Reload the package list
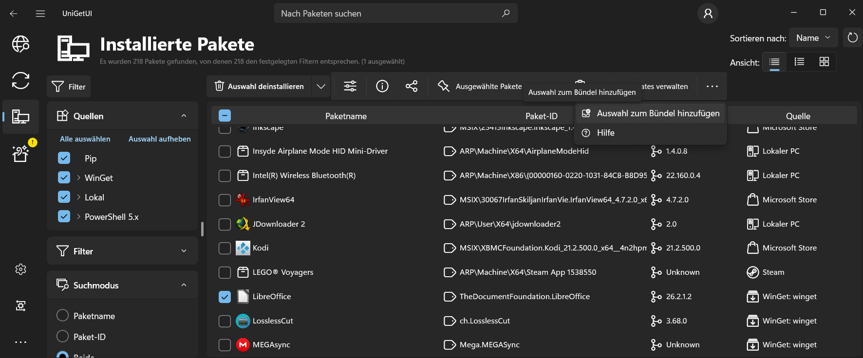The height and width of the screenshot is (358, 863). [852, 37]
